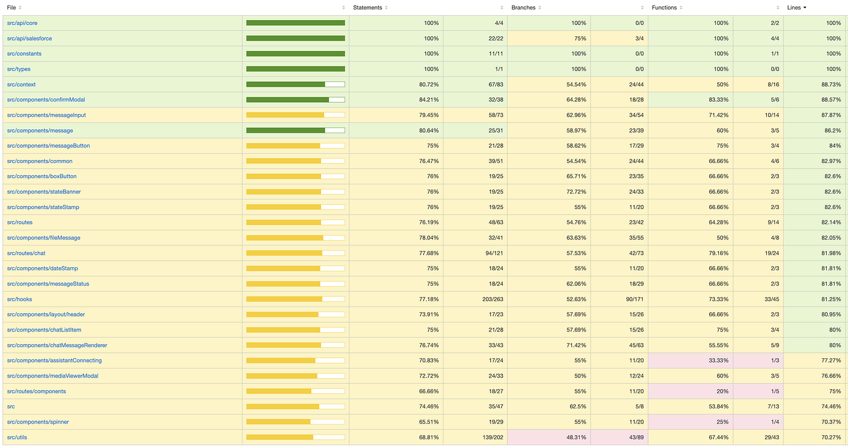The image size is (848, 446).
Task: Sort by branches count column arrows
Action: (x=643, y=8)
